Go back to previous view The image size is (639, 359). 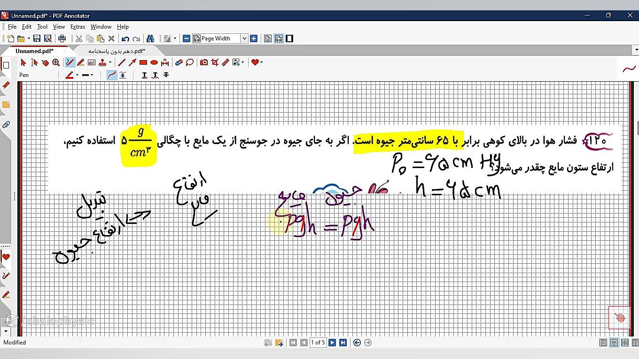tap(357, 343)
